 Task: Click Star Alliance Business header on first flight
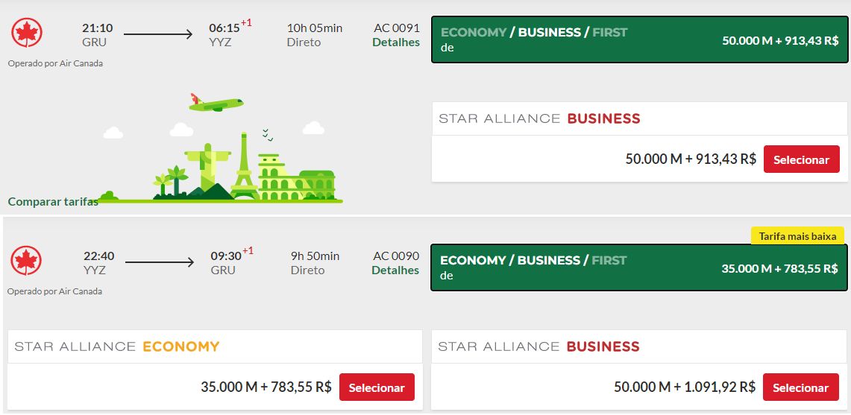[x=539, y=118]
